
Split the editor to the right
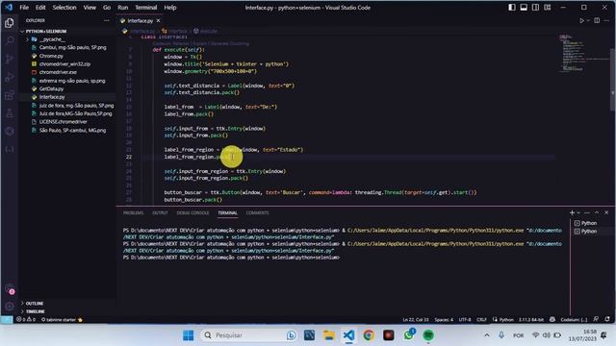tap(597, 20)
